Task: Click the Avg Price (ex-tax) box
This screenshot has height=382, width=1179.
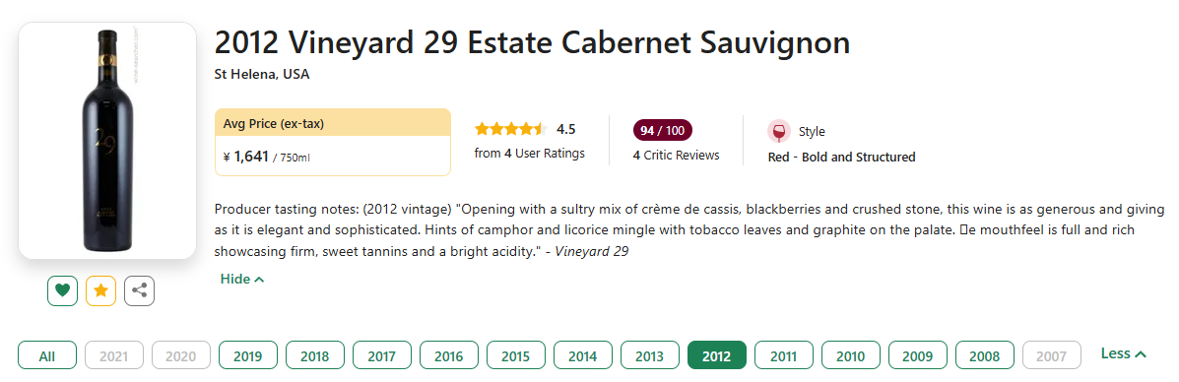Action: click(332, 142)
